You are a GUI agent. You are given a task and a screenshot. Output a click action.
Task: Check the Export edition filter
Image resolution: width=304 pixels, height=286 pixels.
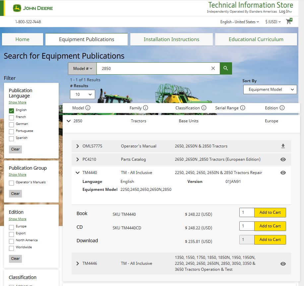click(12, 234)
